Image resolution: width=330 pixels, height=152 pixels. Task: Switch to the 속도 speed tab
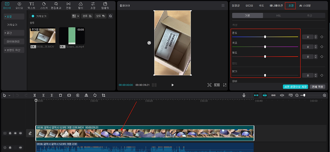(261, 5)
